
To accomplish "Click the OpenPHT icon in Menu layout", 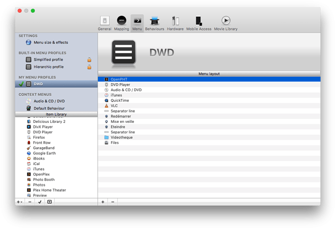I will click(106, 79).
